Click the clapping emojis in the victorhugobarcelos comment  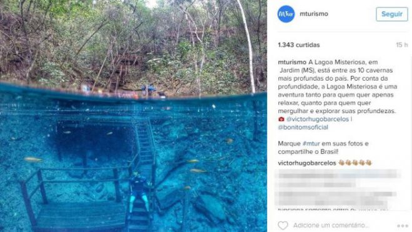click(x=355, y=163)
